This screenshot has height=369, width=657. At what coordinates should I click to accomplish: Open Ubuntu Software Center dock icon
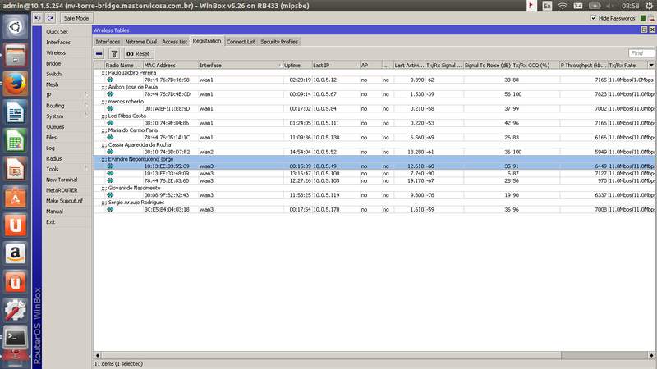15,198
